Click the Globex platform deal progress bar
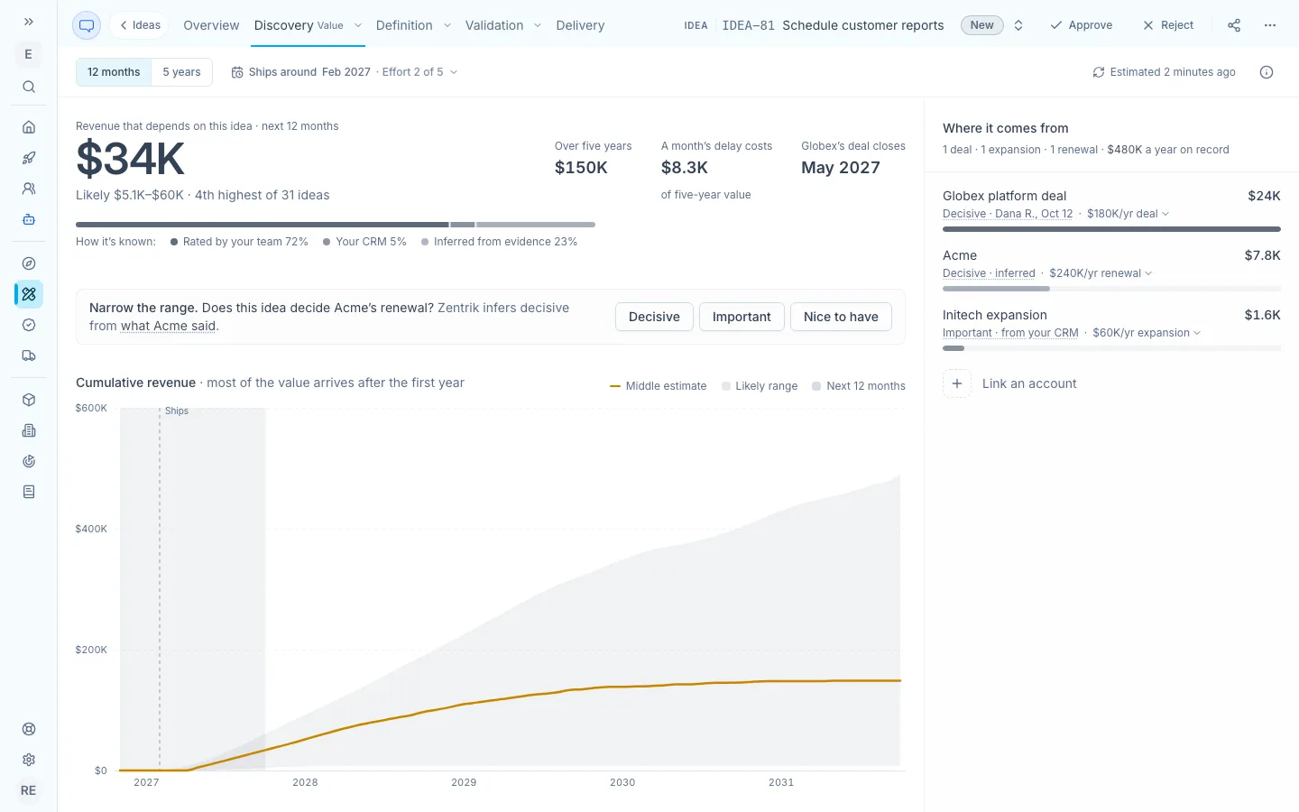This screenshot has width=1299, height=812. [1111, 229]
